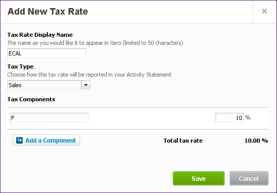Click the 10.00 % total value
The height and width of the screenshot is (193, 277).
point(256,141)
